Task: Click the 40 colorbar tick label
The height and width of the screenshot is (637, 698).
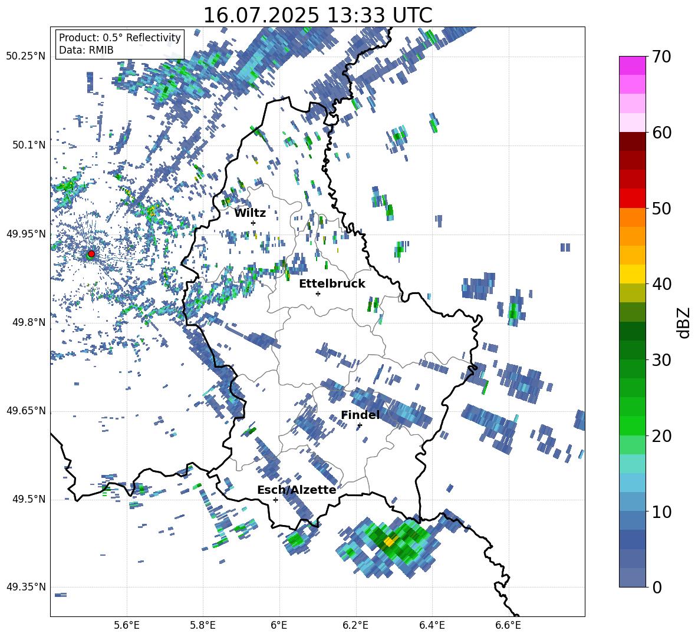Action: (x=661, y=284)
